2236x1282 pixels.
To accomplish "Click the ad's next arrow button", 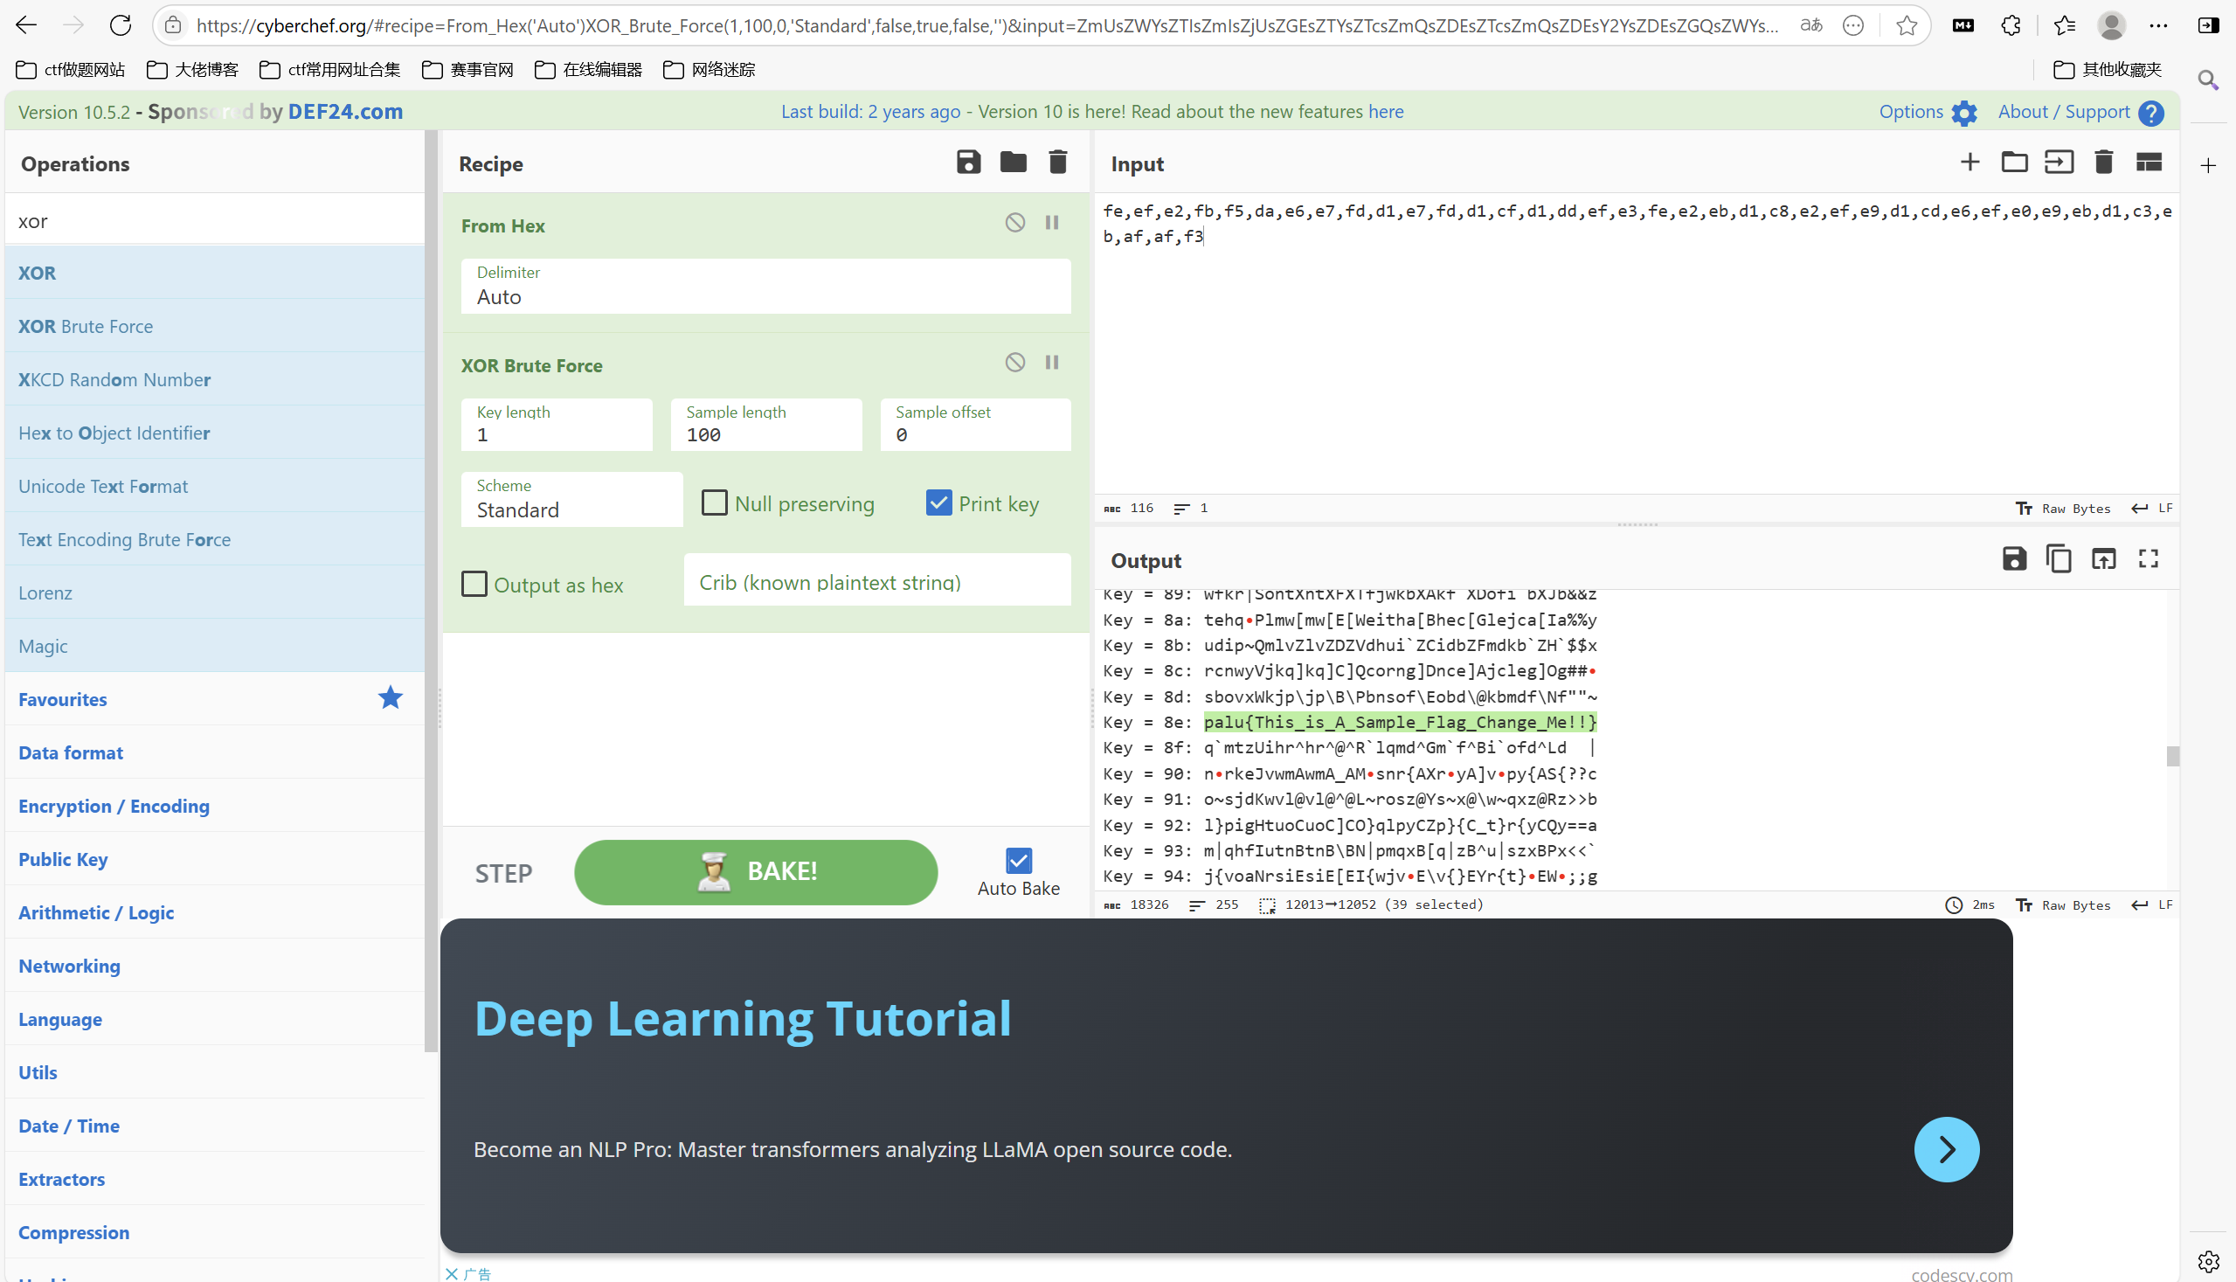I will 1947,1149.
